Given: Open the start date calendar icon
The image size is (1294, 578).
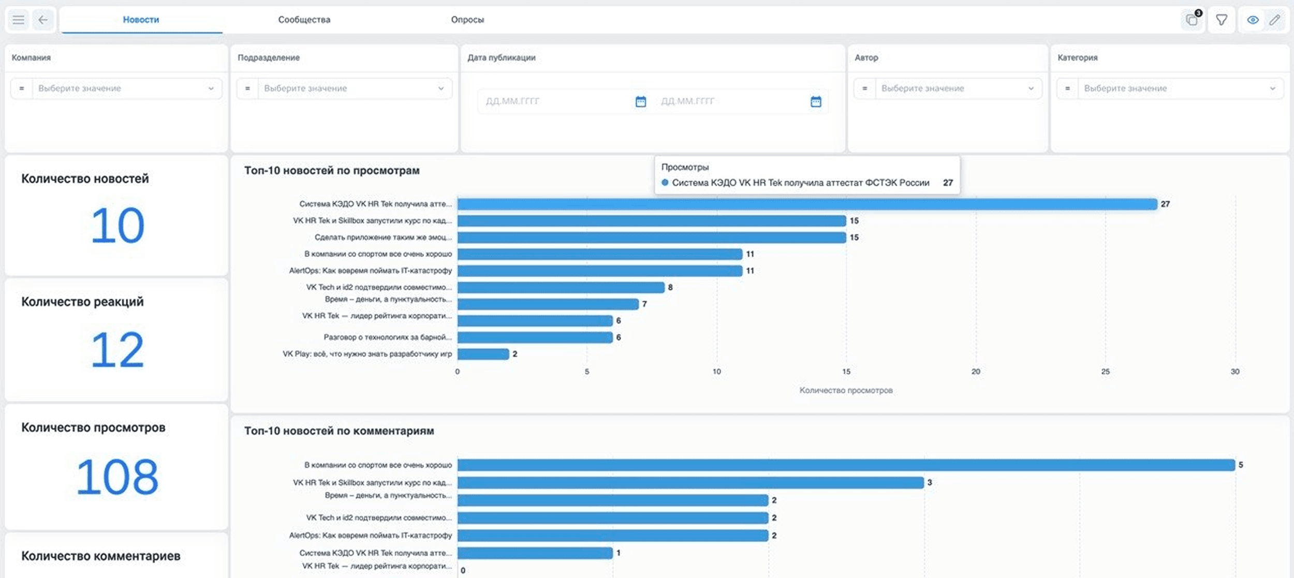Looking at the screenshot, I should point(641,101).
